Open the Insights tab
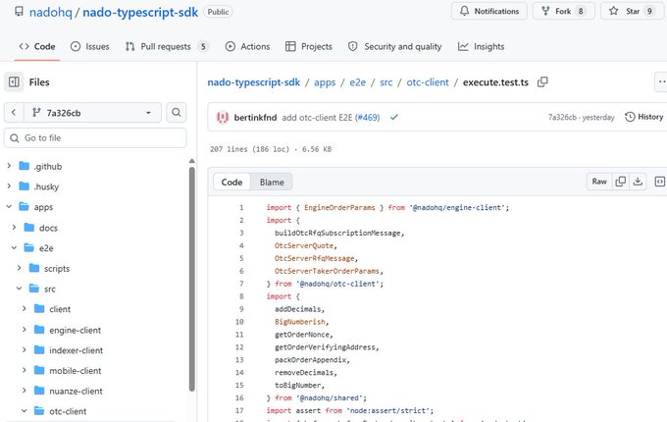Viewport: 667px width, 422px height. tap(481, 46)
